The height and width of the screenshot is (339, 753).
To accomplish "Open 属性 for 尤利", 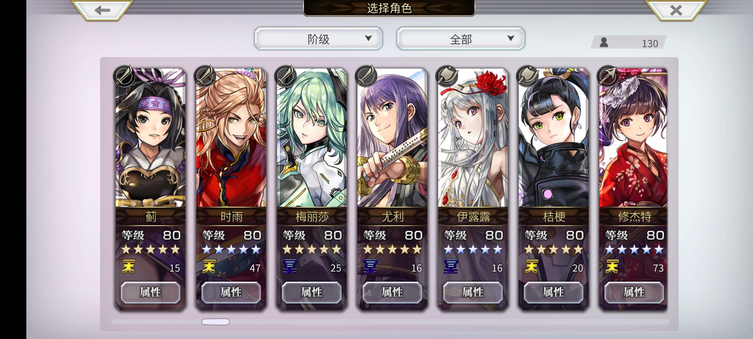I will coord(393,293).
